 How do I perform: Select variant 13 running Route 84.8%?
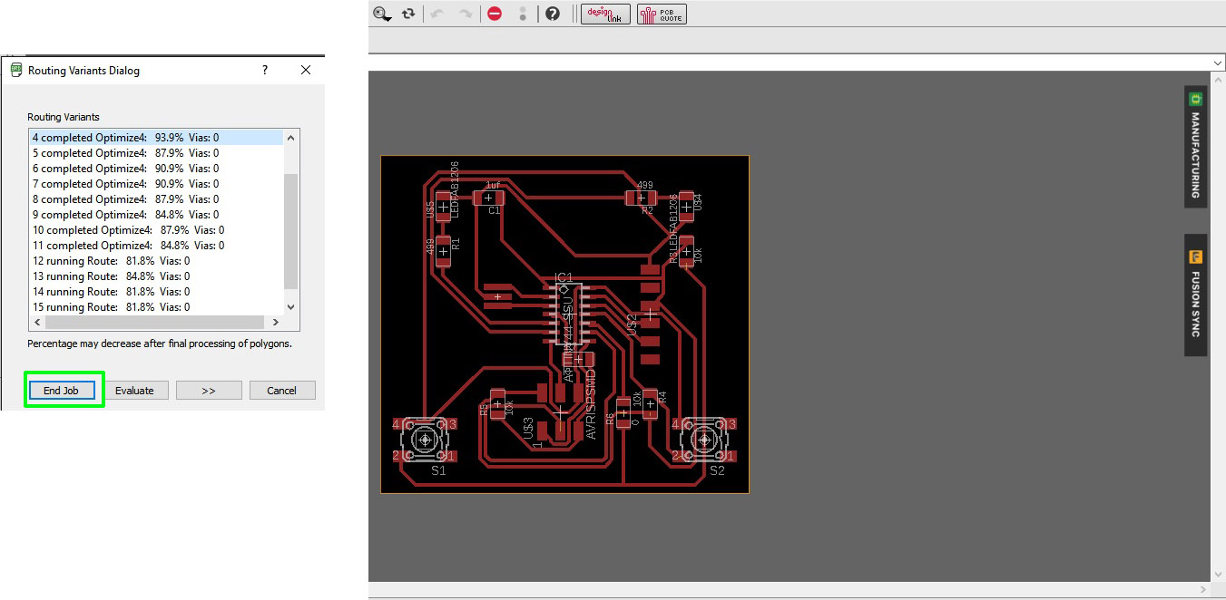point(155,276)
